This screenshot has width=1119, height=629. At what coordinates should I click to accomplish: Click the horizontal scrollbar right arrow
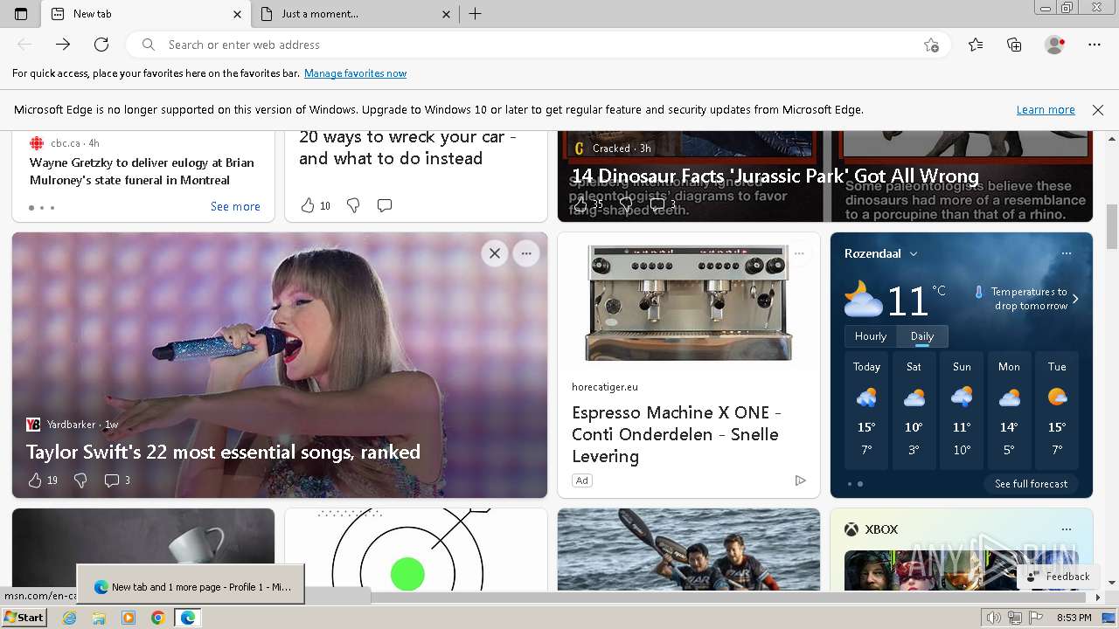pyautogui.click(x=1098, y=598)
